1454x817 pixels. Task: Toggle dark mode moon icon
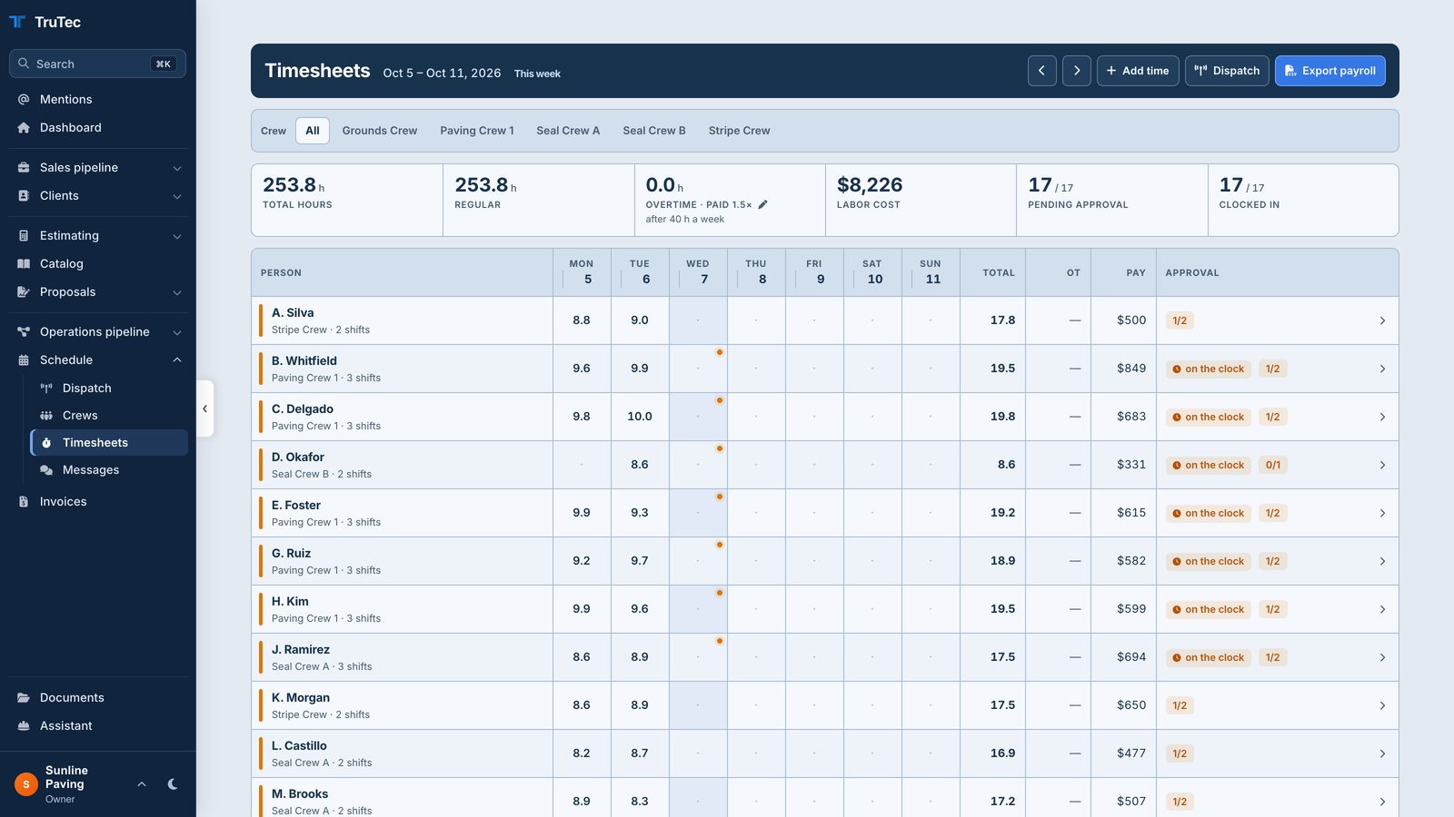click(173, 784)
